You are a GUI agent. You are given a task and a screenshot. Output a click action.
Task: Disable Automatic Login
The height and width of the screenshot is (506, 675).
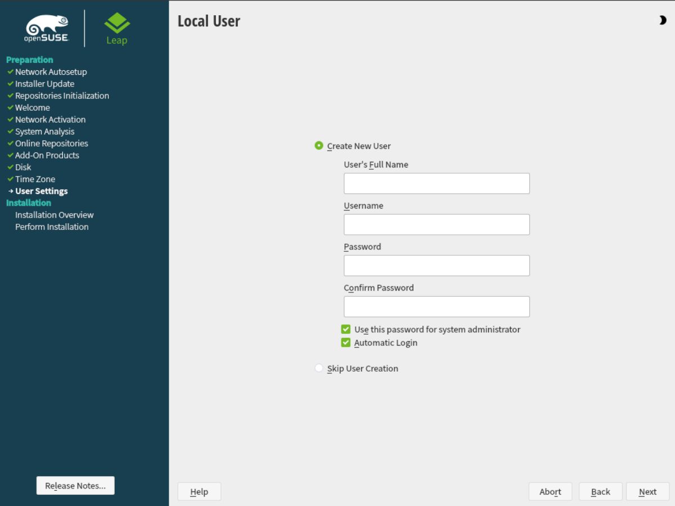(345, 342)
